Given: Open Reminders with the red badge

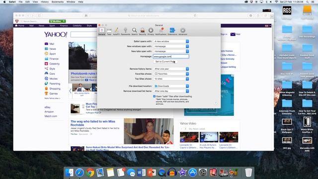Looking at the screenshot, I should [x=121, y=173].
